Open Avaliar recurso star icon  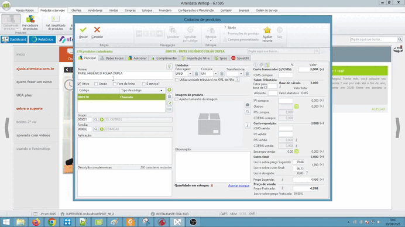tap(267, 30)
